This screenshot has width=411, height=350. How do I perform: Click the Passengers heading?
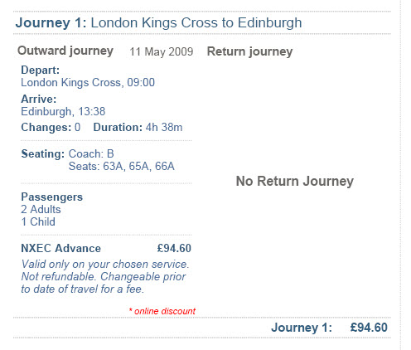(x=52, y=197)
